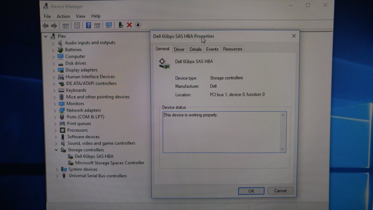Click the Device status scrollbar up arrow
Viewport: 373px width, 210px height.
click(283, 115)
